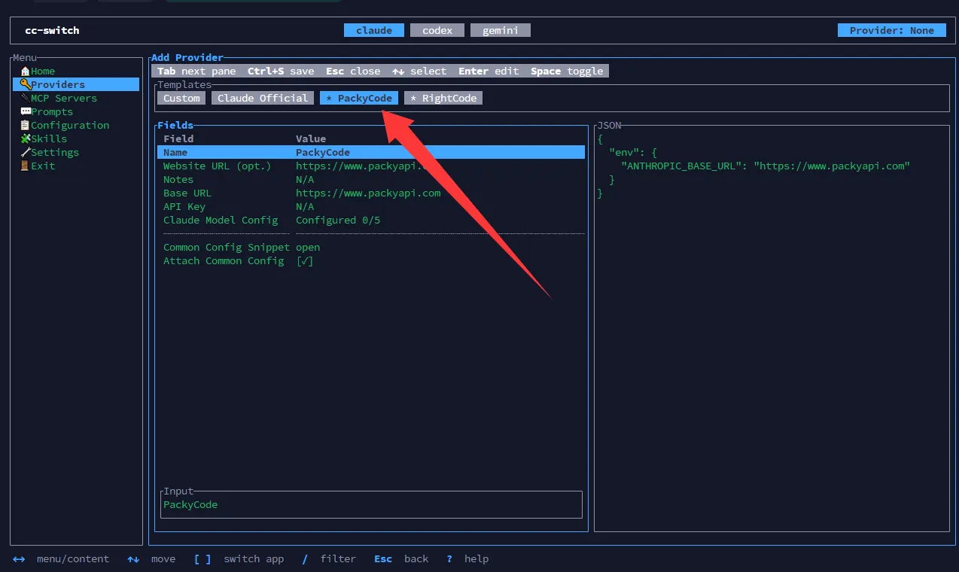Click the Ctrl+S save hint
Viewport: 959px width, 572px height.
point(281,71)
